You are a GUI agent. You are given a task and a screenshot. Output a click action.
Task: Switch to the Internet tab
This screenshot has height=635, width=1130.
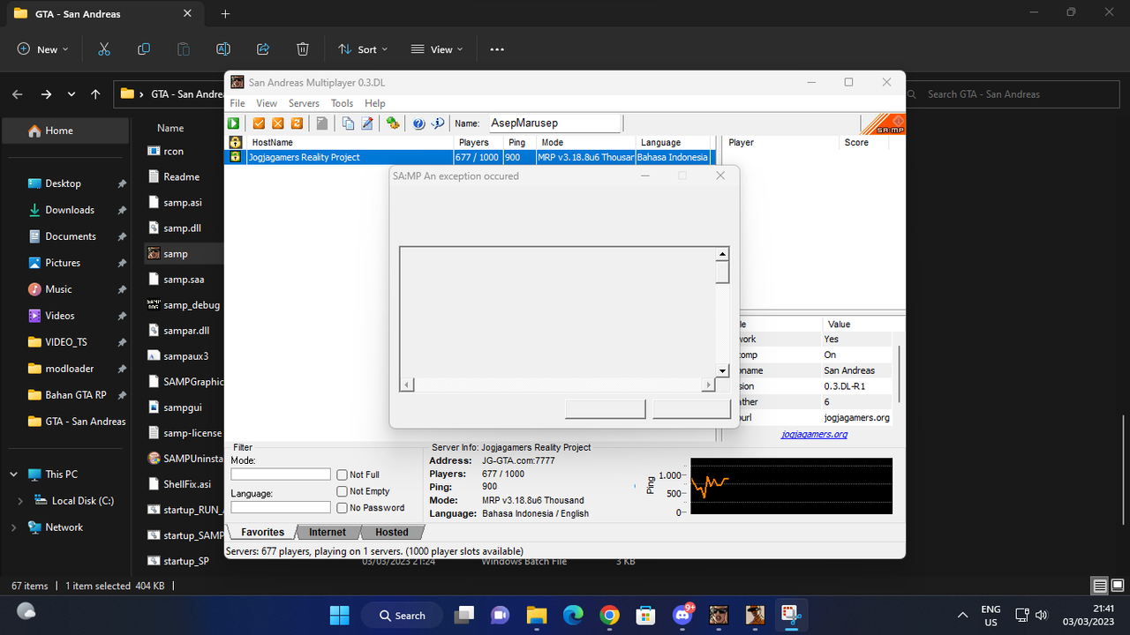(x=328, y=532)
